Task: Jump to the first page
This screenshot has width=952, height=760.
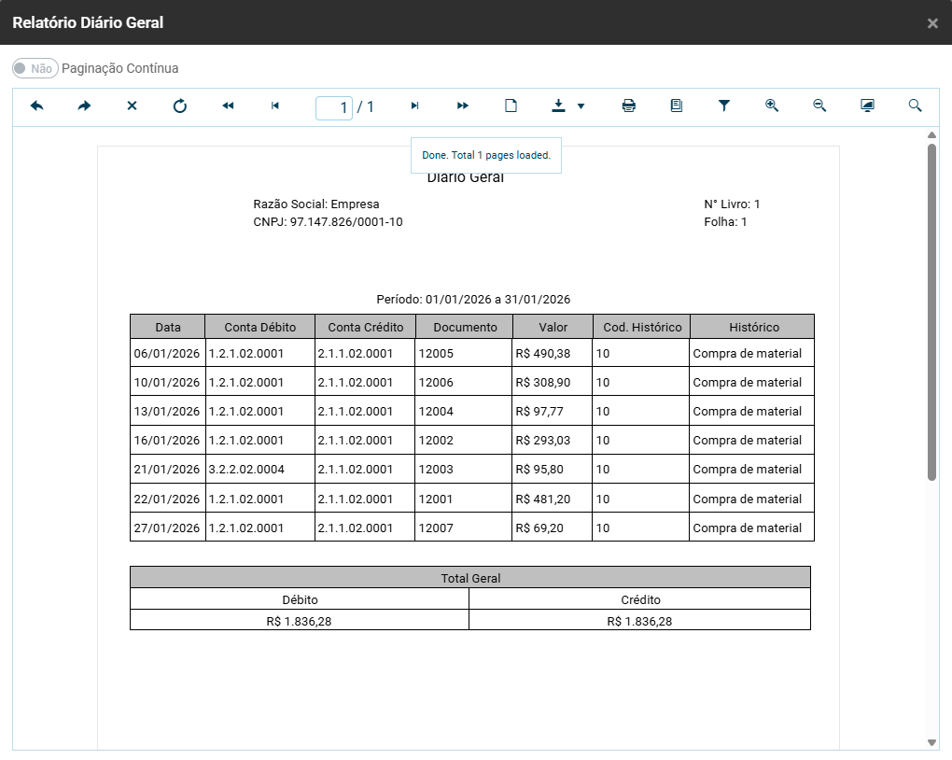Action: [x=228, y=106]
